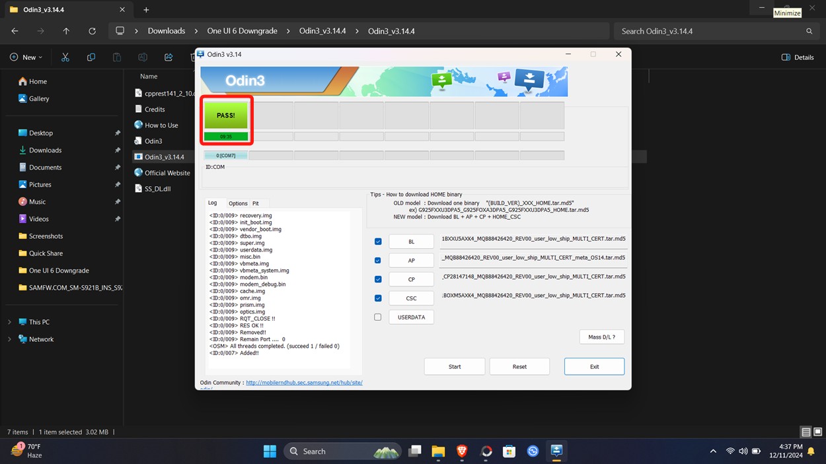This screenshot has width=826, height=464.
Task: Open the New dropdown in File Explorer
Action: pos(26,57)
